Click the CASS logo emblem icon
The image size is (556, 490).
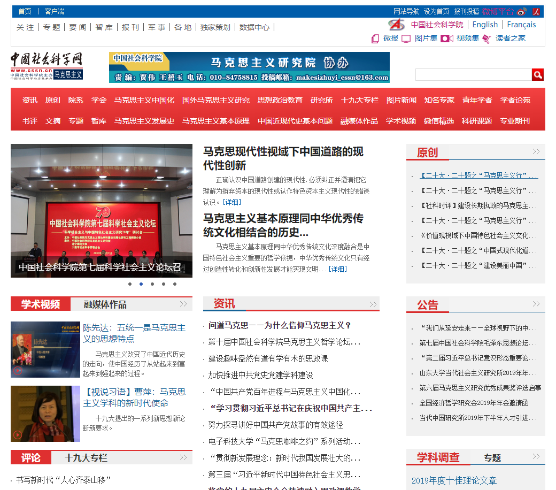point(397,25)
